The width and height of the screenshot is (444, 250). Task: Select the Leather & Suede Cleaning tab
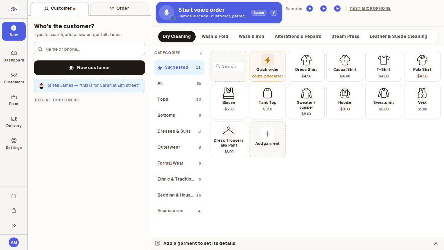[x=399, y=36]
